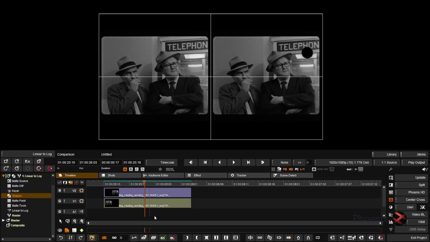Screen dimensions: 430x242
Task: Click the horizontal timeline scrollbar
Action: 234,223
